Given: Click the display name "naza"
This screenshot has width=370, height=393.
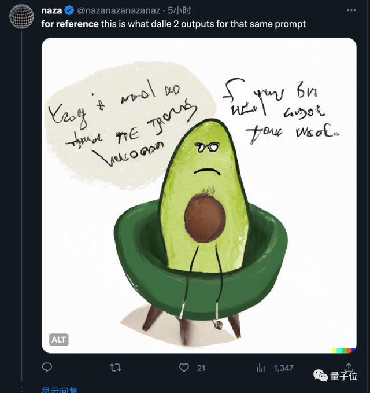Looking at the screenshot, I should [x=51, y=10].
